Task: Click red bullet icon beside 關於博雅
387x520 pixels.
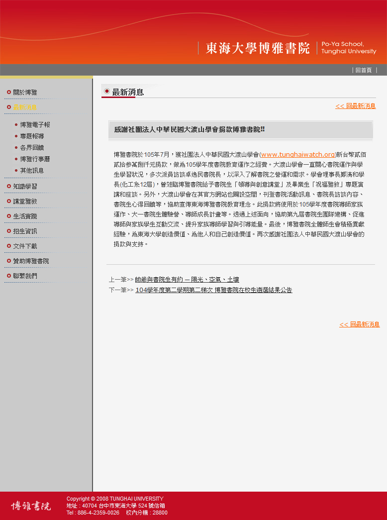Action: 9,92
